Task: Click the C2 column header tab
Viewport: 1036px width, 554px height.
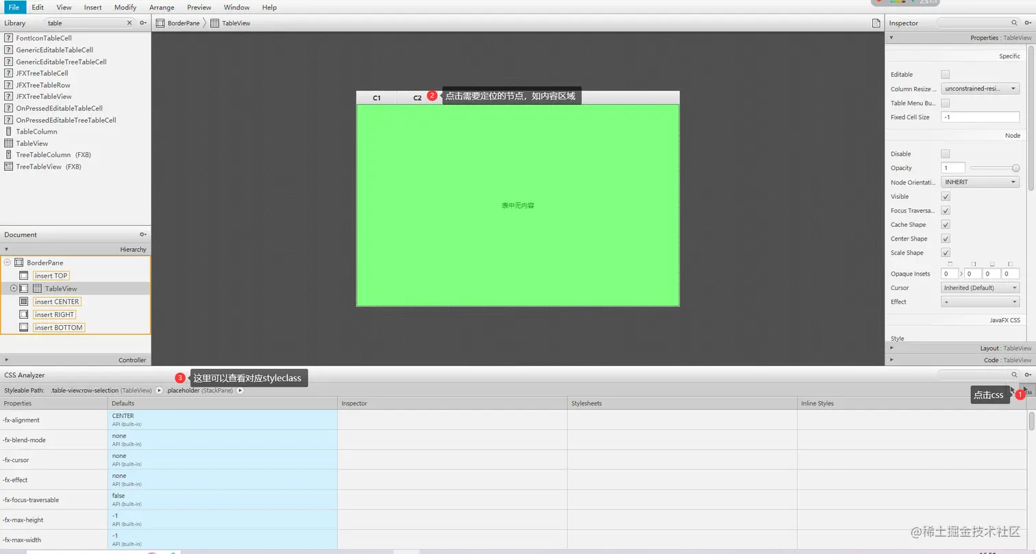Action: point(418,97)
